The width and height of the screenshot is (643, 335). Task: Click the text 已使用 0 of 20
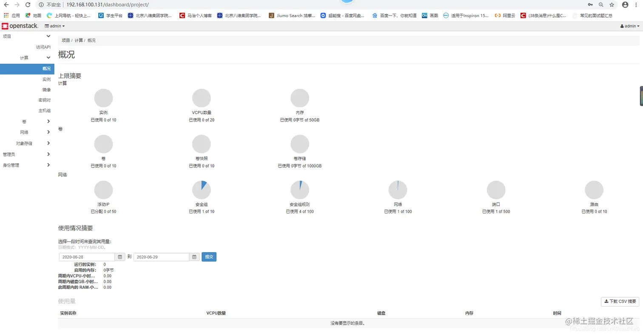click(202, 120)
